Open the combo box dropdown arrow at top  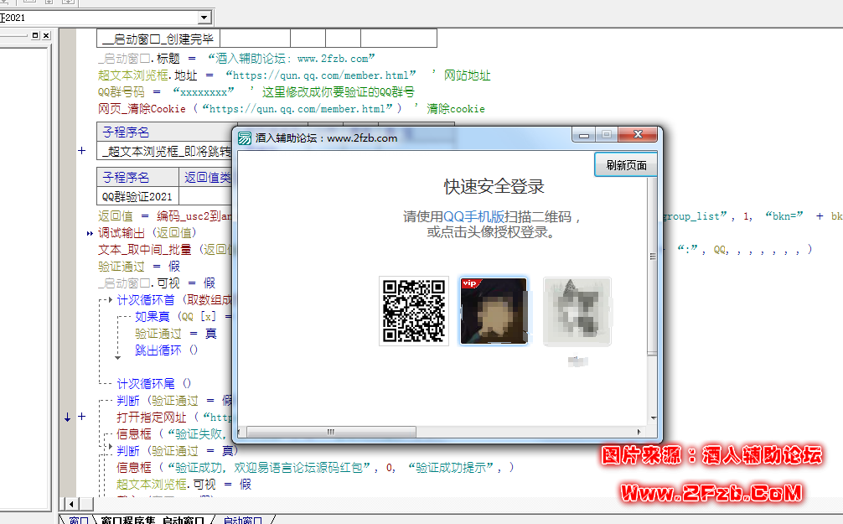tap(204, 18)
